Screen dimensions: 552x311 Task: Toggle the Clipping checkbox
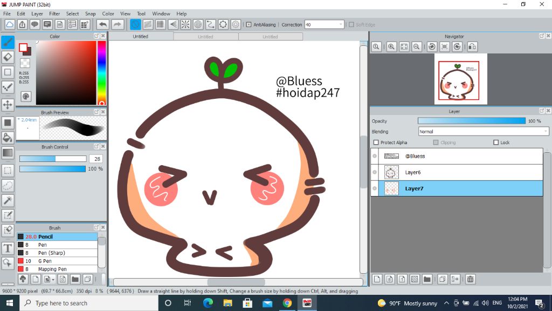click(436, 143)
